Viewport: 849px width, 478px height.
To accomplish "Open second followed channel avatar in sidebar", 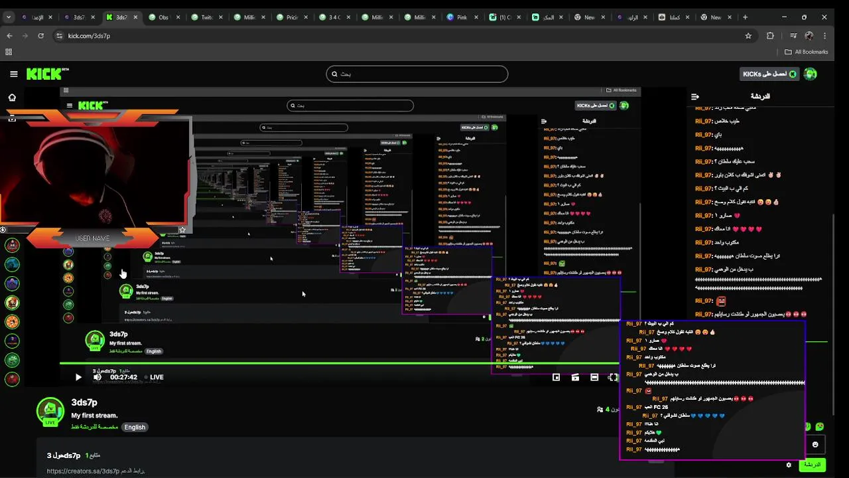I will 12,264.
